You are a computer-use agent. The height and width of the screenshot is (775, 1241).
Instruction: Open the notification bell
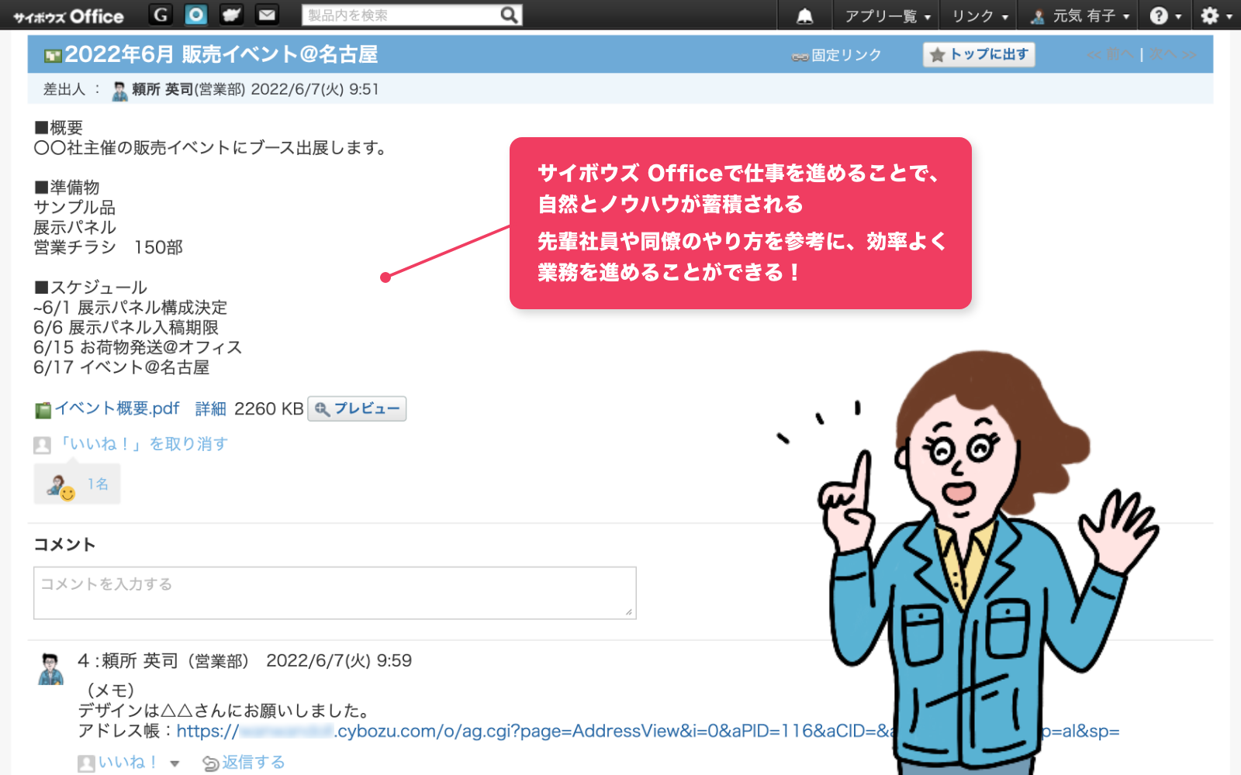click(x=805, y=16)
